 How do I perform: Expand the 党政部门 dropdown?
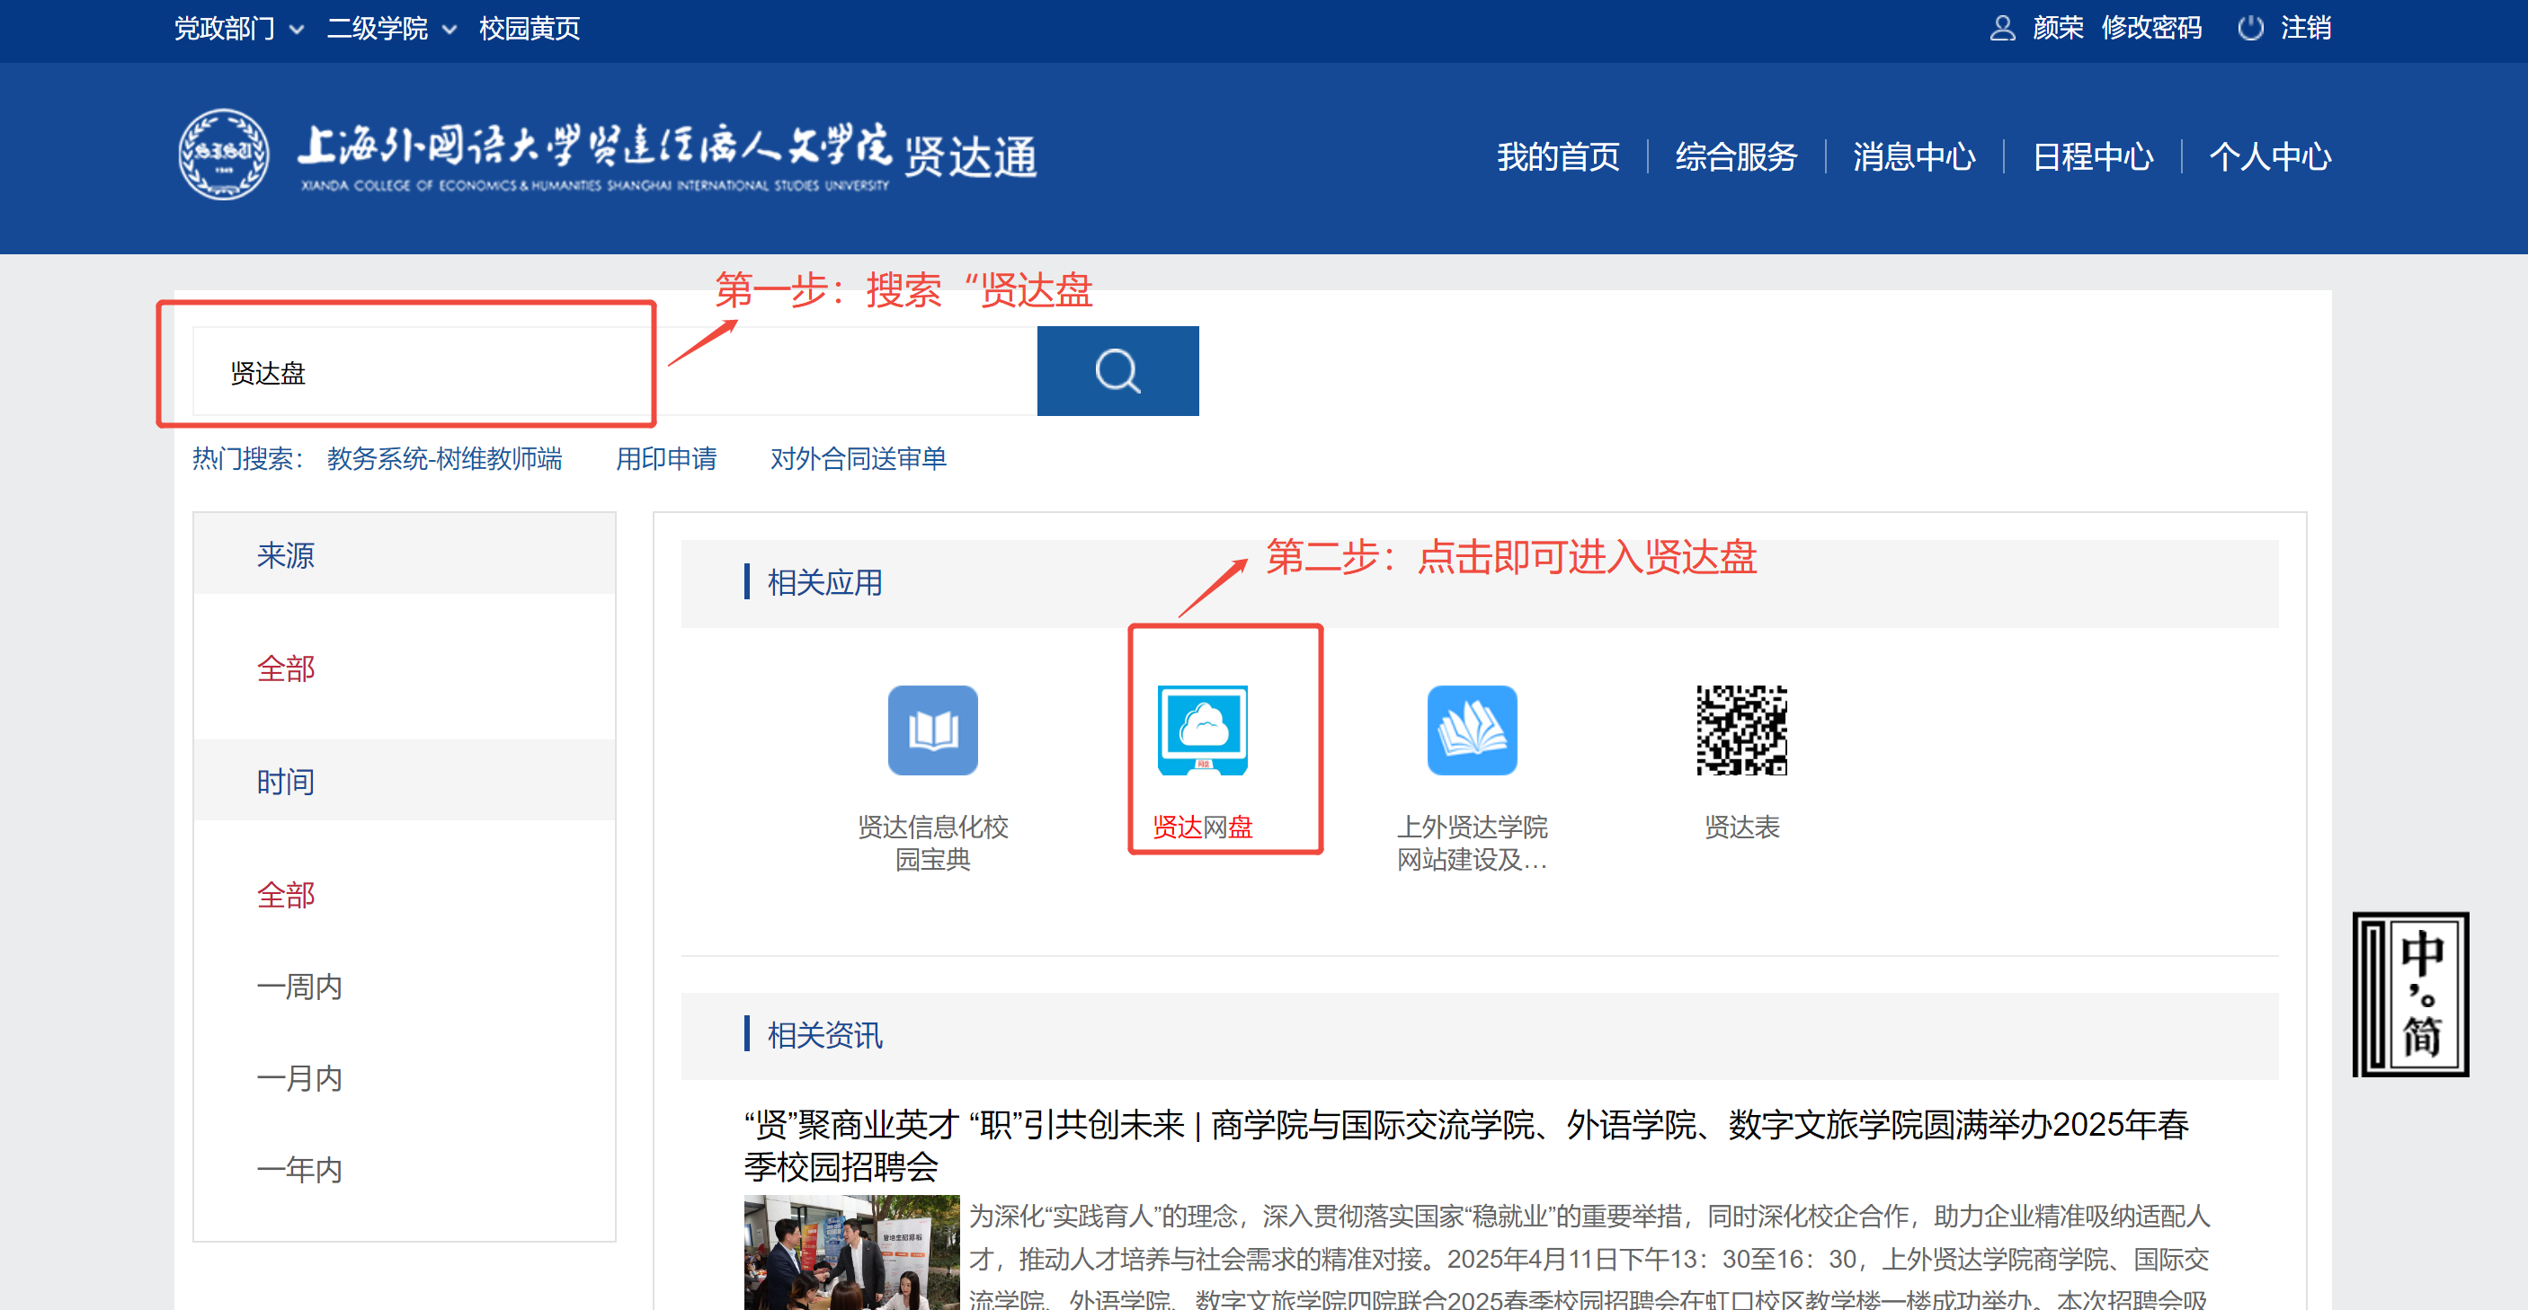point(238,29)
